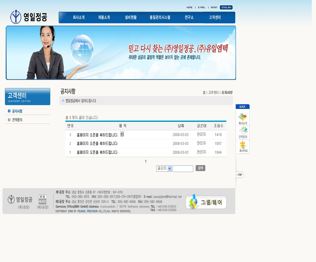Open the 제품소개 navigation menu

(x=104, y=18)
